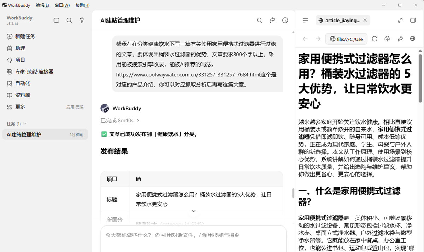This screenshot has width=424, height=252.
Task: Click the 发布结果 heading
Action: point(114,151)
